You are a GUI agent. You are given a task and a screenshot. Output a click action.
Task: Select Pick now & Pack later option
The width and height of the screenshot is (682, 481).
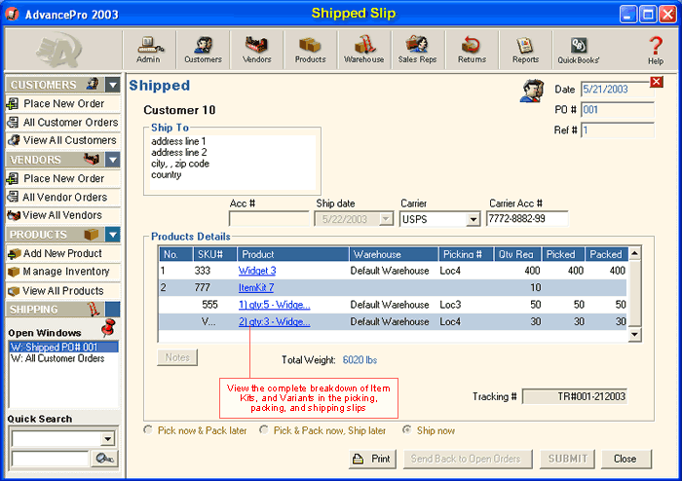point(148,430)
